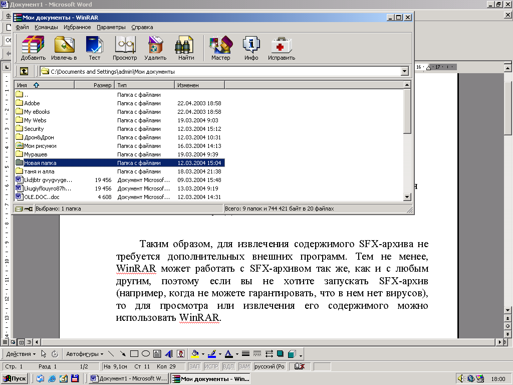Viewport: 513px width, 385px height.
Task: Apply line color brush
Action: (x=212, y=354)
